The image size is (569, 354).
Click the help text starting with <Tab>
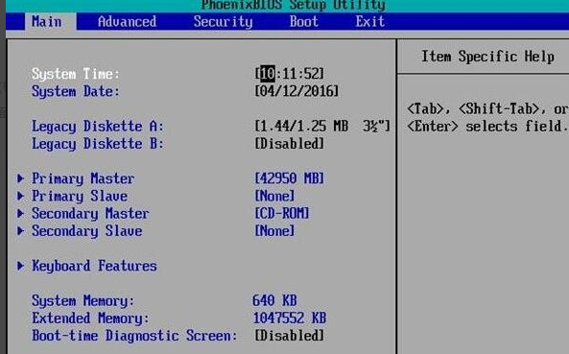coord(487,108)
